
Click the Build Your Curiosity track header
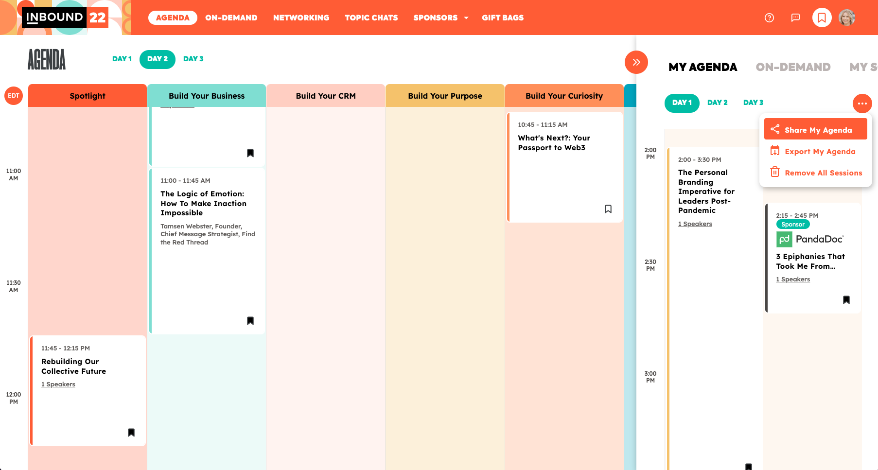(x=564, y=96)
